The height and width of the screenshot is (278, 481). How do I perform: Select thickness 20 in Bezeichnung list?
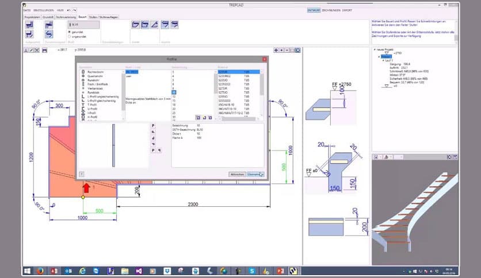click(x=174, y=109)
